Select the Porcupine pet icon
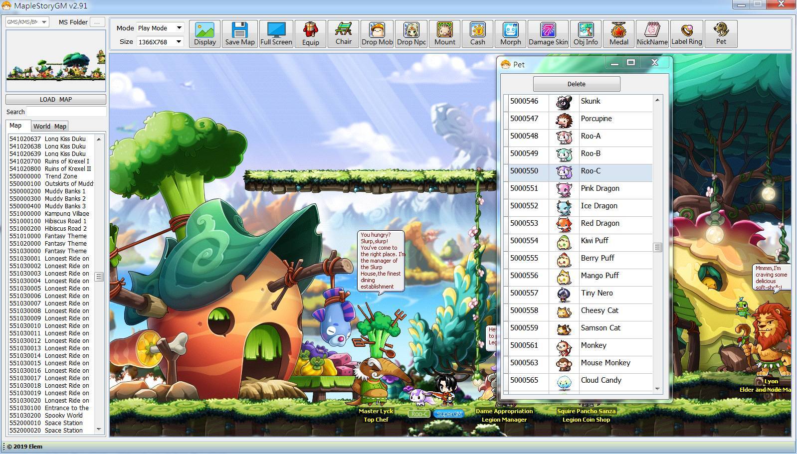The height and width of the screenshot is (454, 797). [x=564, y=120]
